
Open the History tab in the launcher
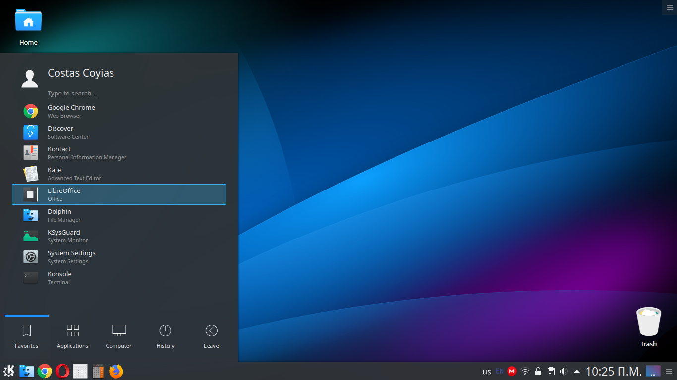point(165,335)
